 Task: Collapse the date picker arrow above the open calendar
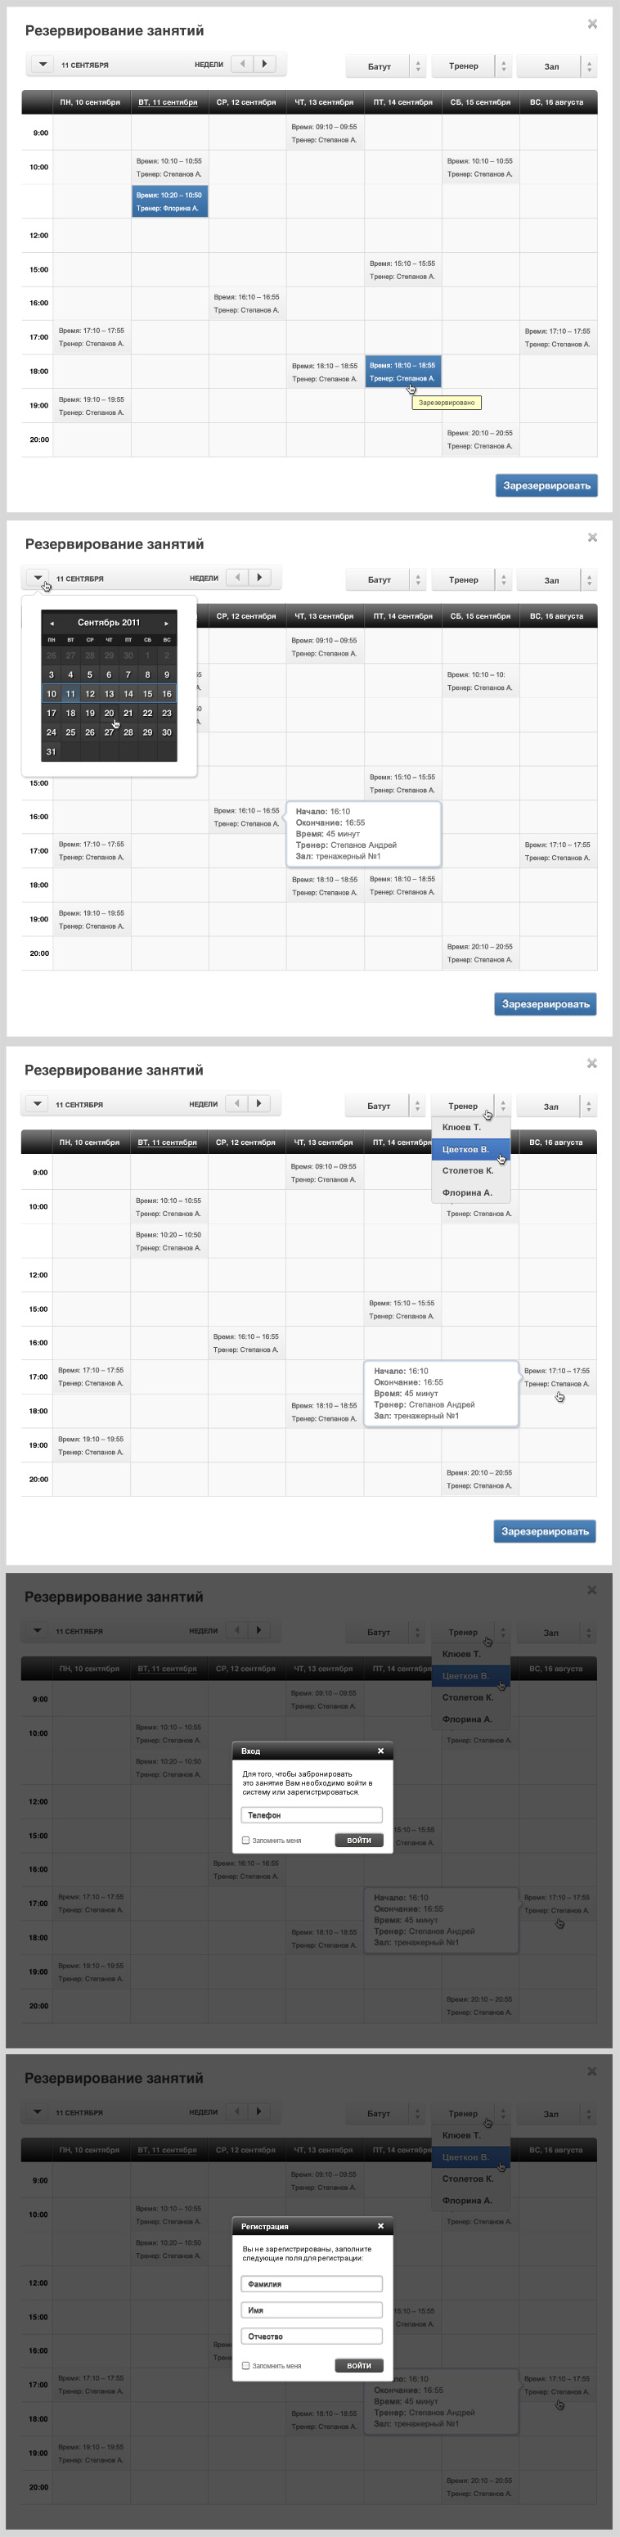[37, 578]
